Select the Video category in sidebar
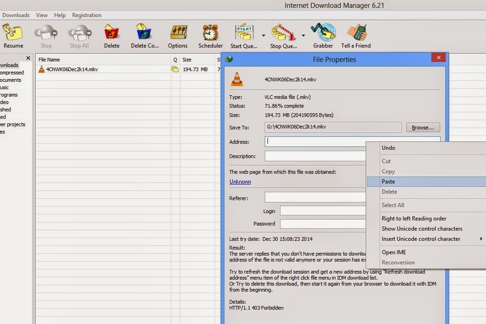 pos(4,102)
